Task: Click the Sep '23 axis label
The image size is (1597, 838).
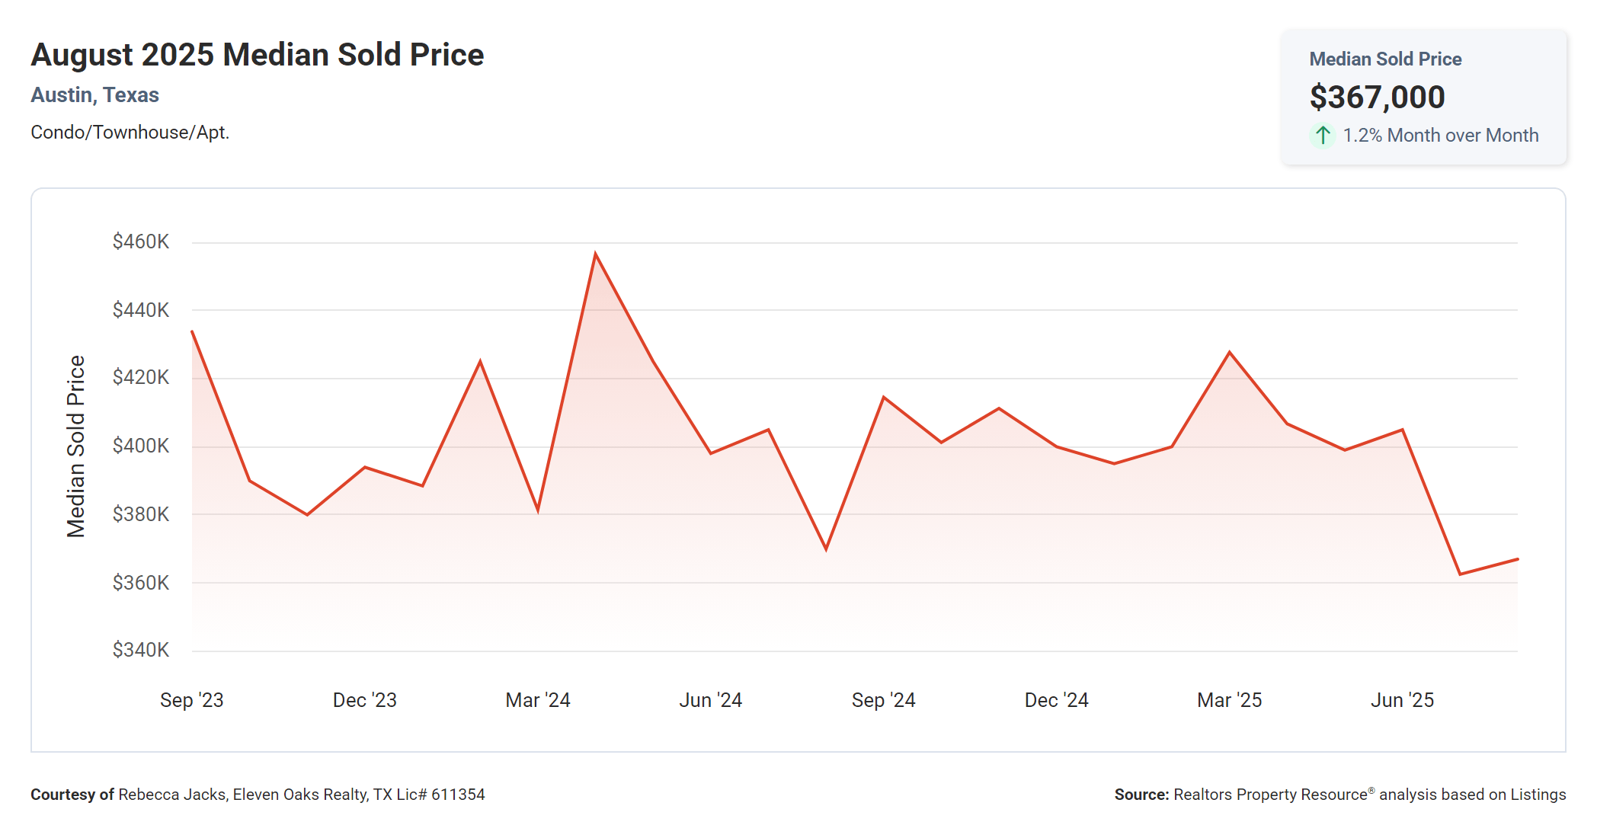Action: 191,700
